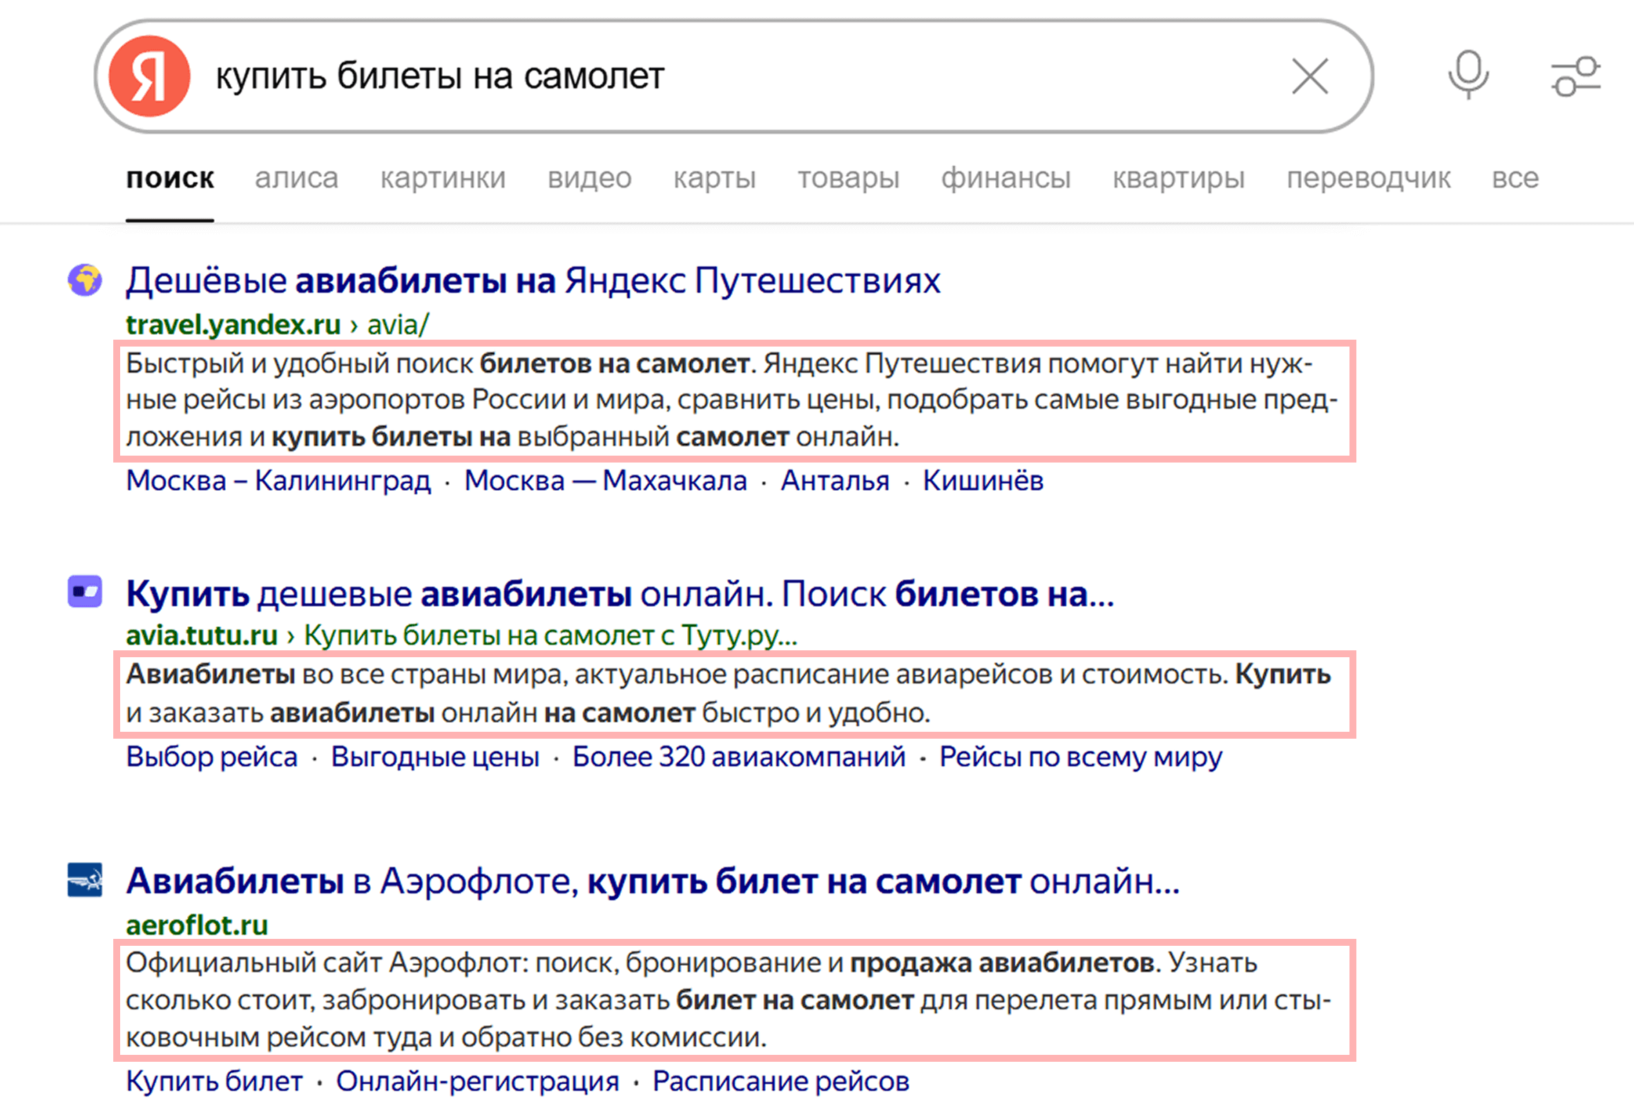Viewport: 1634px width, 1117px height.
Task: Switch to the алиса tab
Action: pyautogui.click(x=296, y=179)
